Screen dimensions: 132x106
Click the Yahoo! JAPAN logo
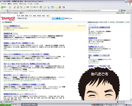8,18
